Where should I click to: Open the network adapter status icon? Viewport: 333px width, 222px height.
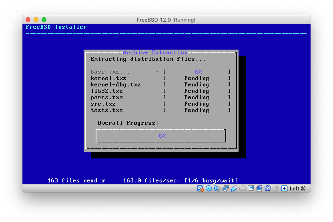[x=225, y=188]
